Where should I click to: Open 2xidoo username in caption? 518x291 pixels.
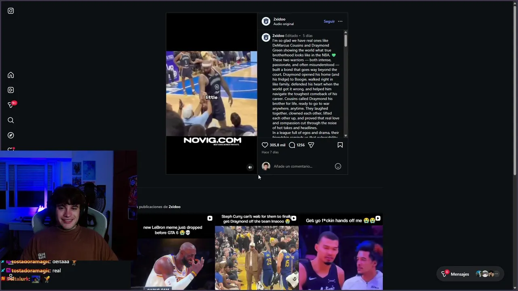(x=278, y=36)
